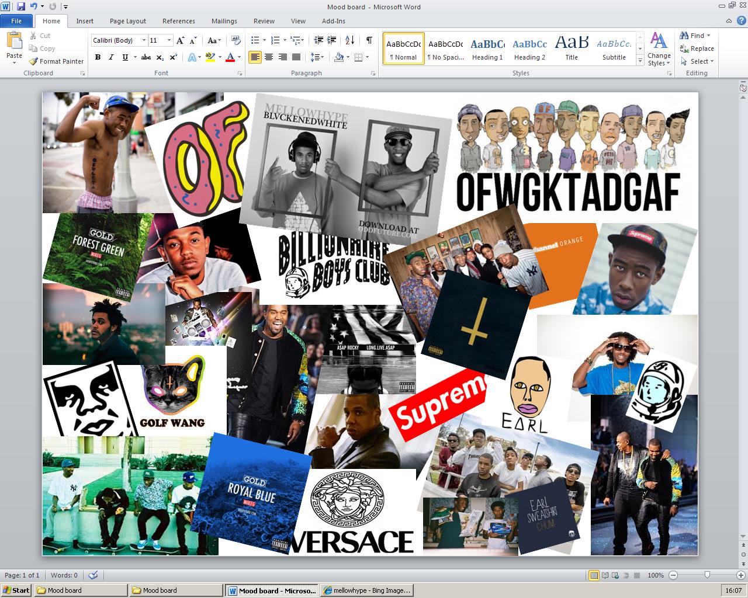Click the zoom in plus button
The image size is (748, 598).
pos(741,575)
